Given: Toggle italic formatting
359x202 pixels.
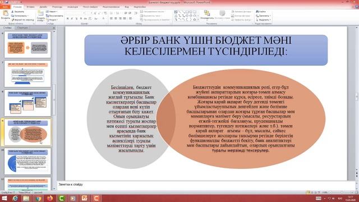Looking at the screenshot, I should coord(72,19).
